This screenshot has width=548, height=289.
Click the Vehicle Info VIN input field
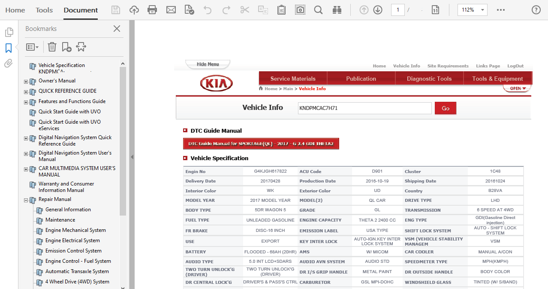pyautogui.click(x=364, y=108)
